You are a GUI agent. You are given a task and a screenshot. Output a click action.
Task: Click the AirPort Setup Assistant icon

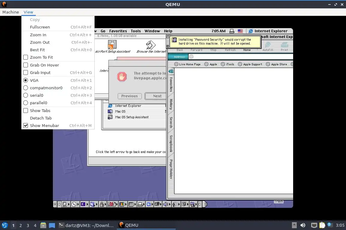(x=112, y=45)
